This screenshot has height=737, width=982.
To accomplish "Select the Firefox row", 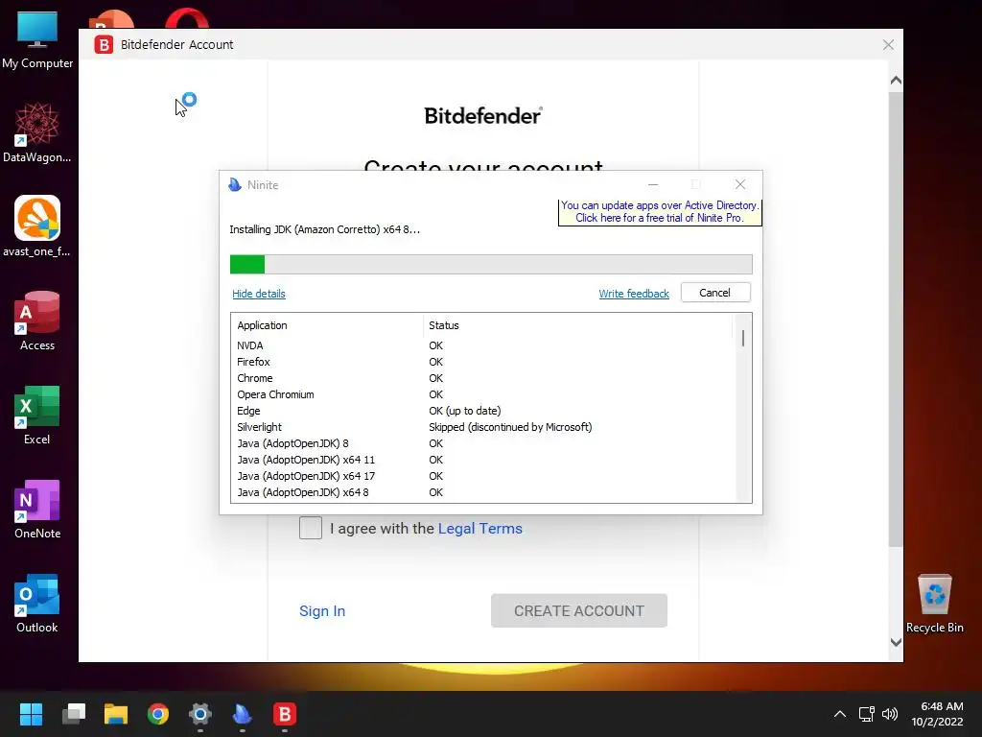I will pos(481,362).
